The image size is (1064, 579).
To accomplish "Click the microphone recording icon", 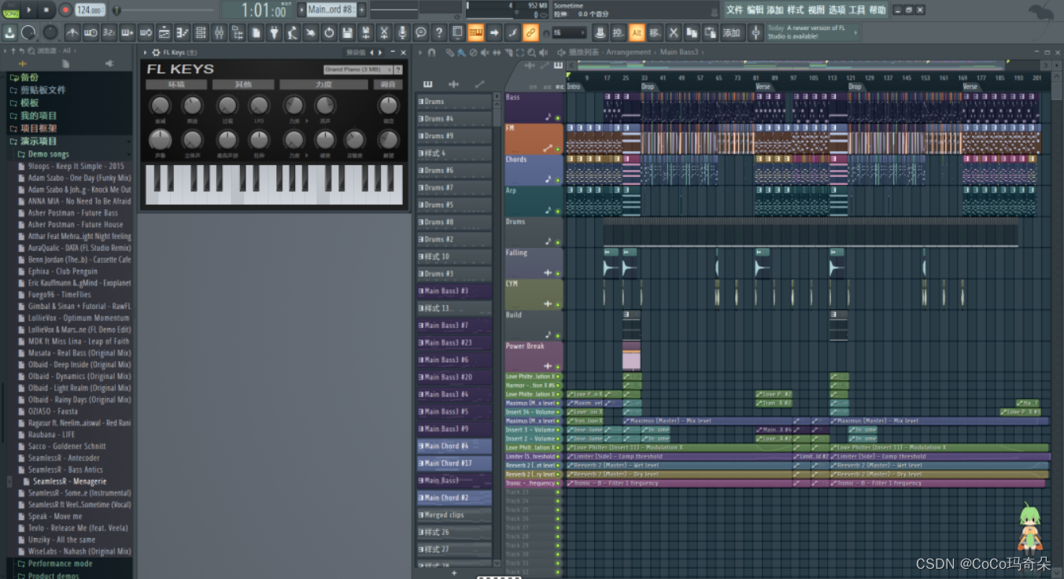I will click(x=402, y=33).
